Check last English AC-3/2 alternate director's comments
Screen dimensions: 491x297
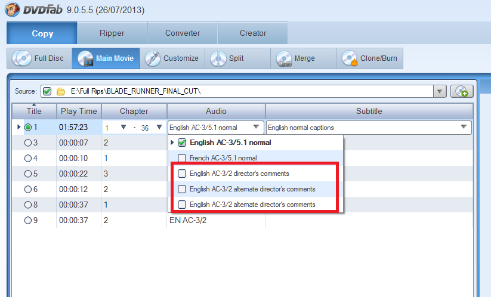182,205
